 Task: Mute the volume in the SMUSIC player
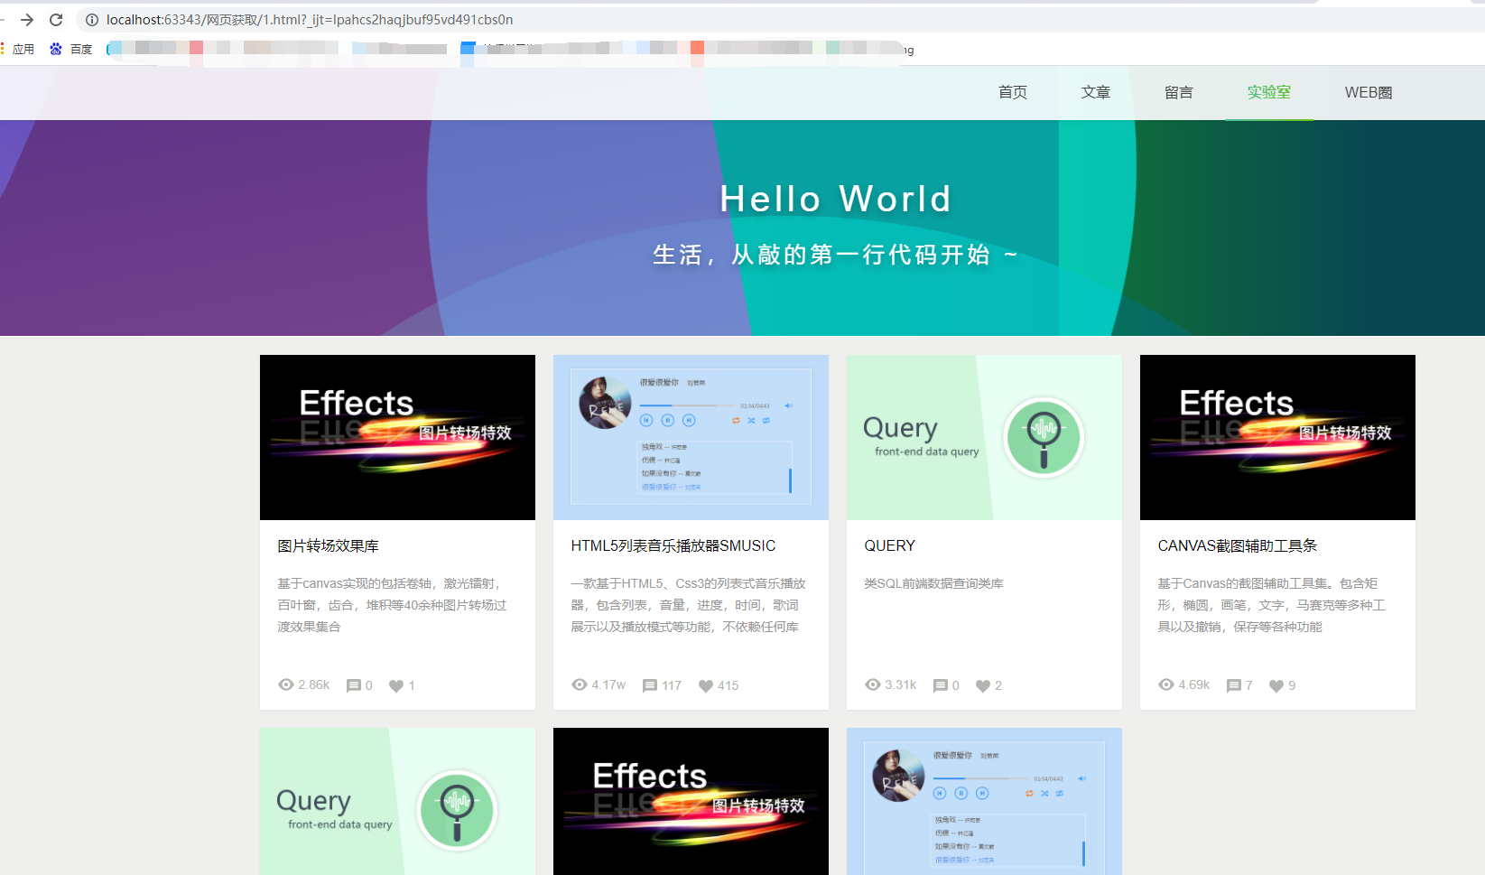pos(789,405)
